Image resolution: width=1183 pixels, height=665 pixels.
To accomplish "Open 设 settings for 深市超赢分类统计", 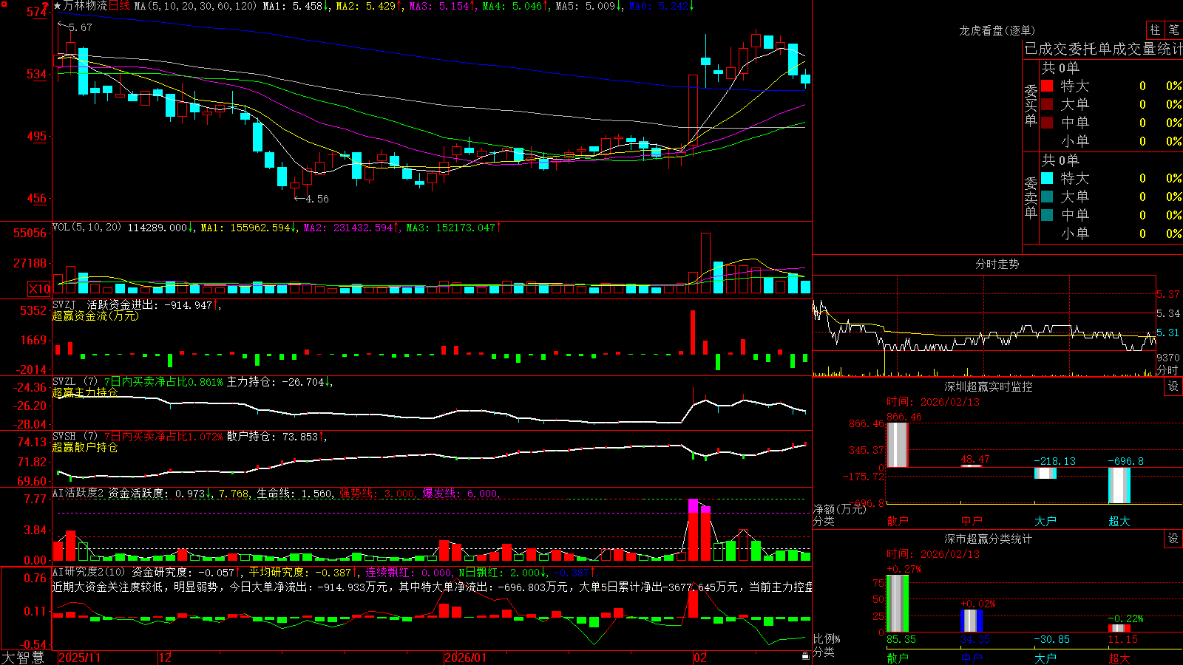I will (x=1173, y=539).
